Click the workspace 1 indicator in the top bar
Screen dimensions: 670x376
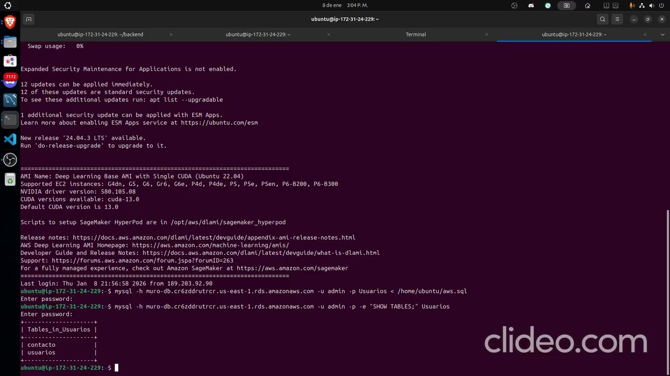click(x=607, y=5)
